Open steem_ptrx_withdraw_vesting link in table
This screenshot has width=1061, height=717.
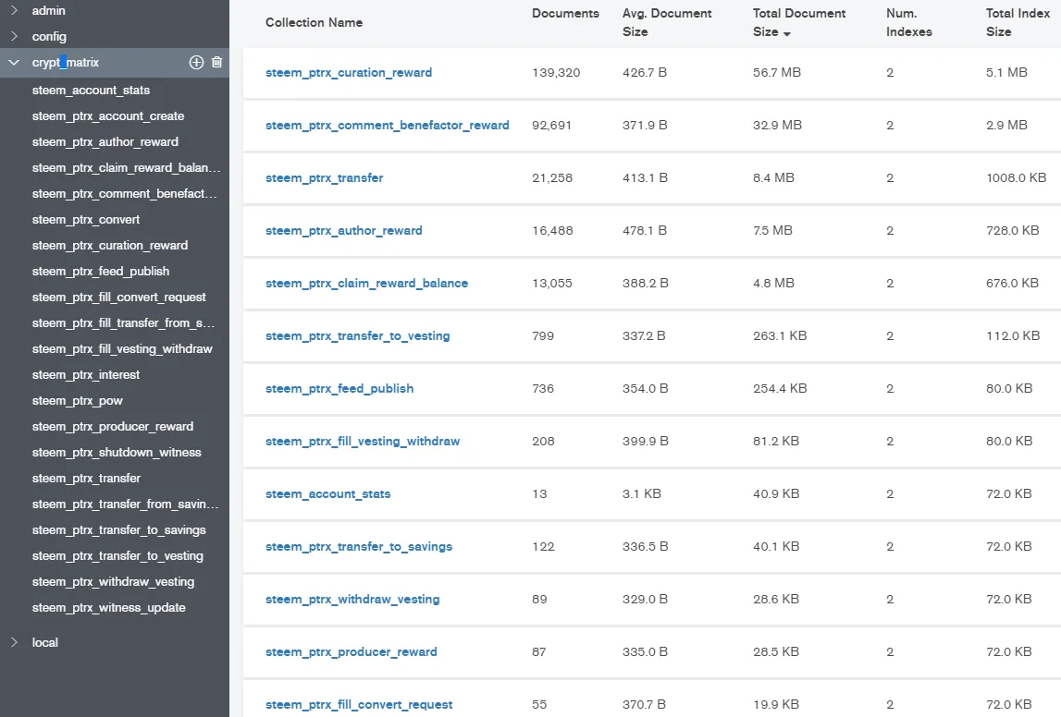352,600
